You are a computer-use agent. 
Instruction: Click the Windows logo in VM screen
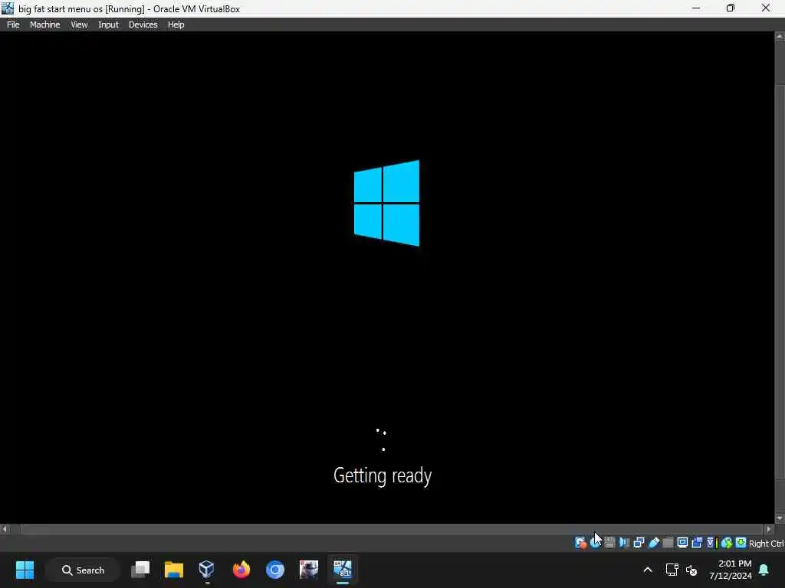tap(386, 203)
